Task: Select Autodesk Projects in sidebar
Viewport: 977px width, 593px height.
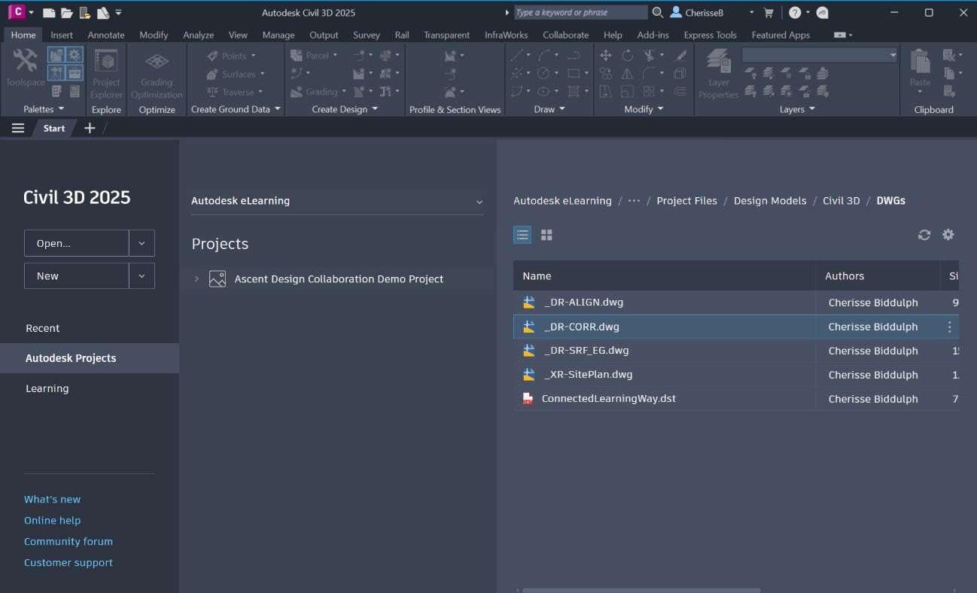Action: (x=90, y=358)
